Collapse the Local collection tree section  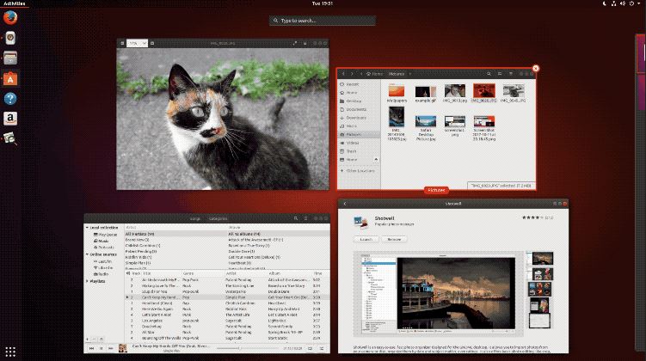tap(87, 228)
